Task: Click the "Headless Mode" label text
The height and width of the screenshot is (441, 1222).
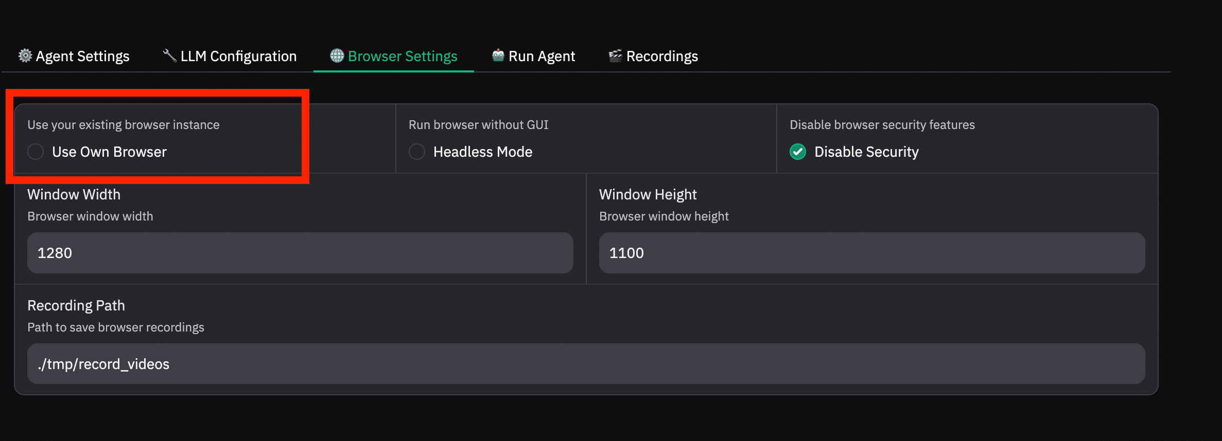Action: [482, 152]
